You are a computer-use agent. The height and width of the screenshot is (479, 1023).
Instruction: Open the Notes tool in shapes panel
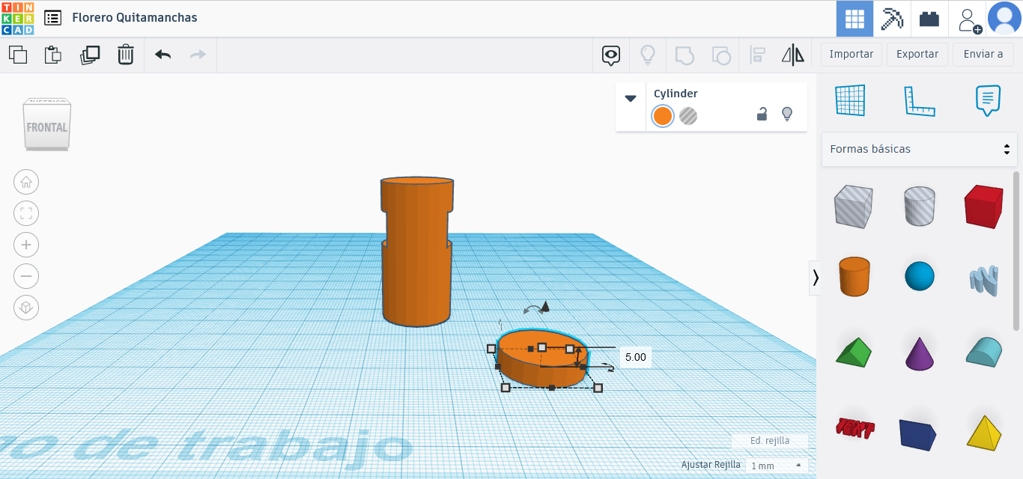coord(988,100)
